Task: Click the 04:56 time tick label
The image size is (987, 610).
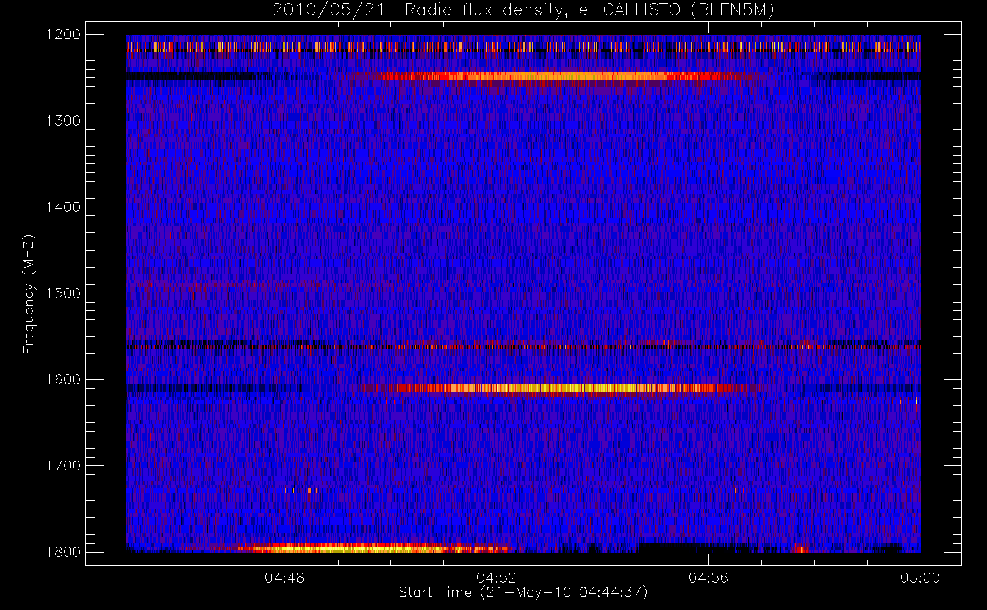Action: [x=708, y=578]
